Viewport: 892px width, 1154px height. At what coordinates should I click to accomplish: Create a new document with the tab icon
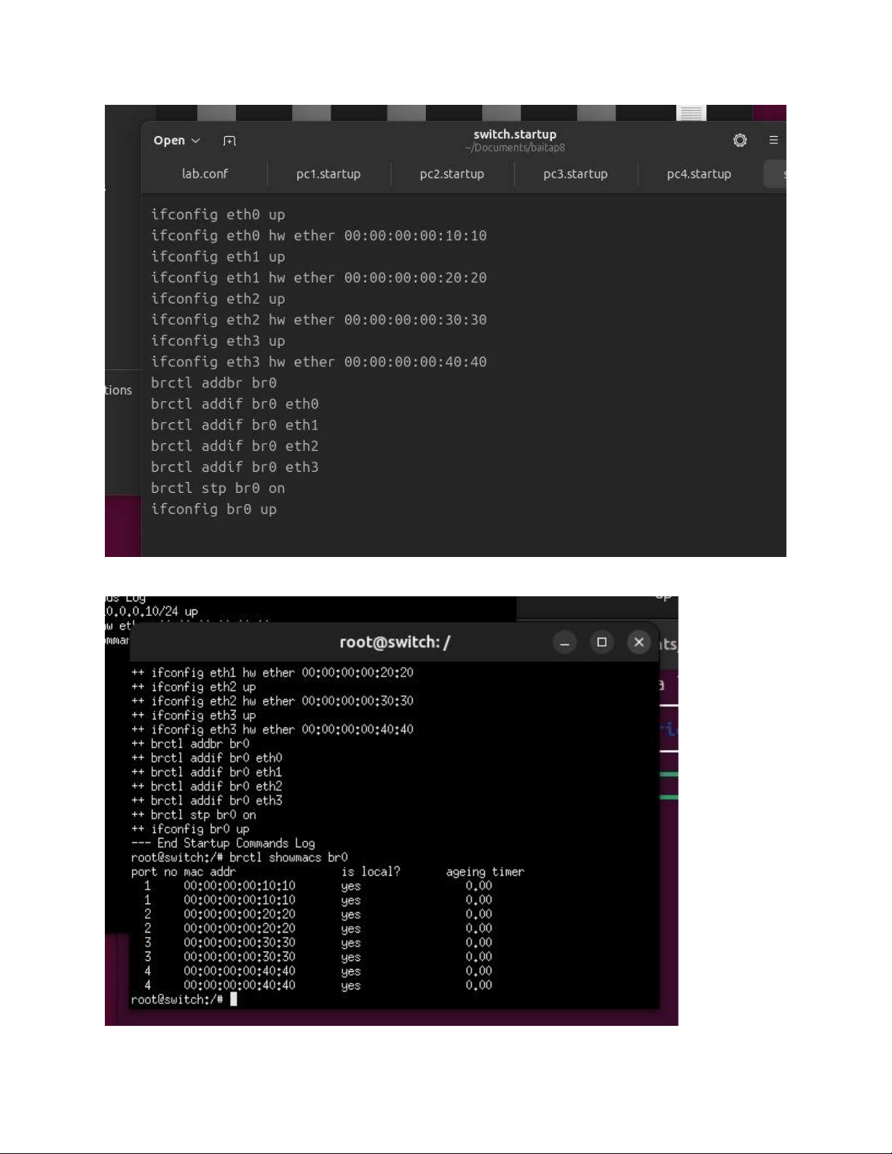point(229,141)
